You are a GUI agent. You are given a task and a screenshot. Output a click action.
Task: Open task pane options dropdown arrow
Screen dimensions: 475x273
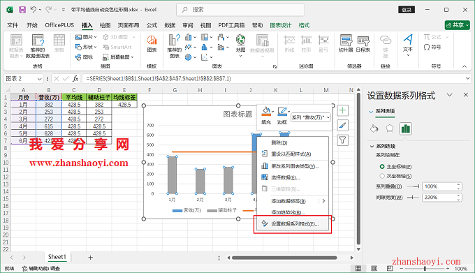point(450,95)
